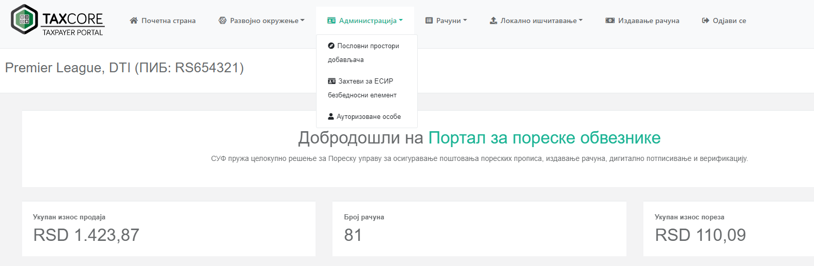Click the Укупан износ продаја label
Viewport: 814px width, 266px height.
coord(69,217)
